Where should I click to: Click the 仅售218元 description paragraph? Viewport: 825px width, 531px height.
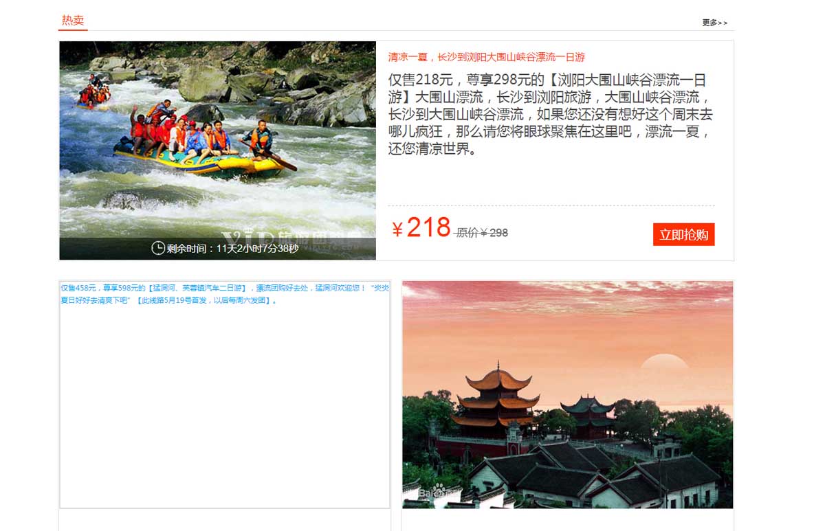click(551, 114)
